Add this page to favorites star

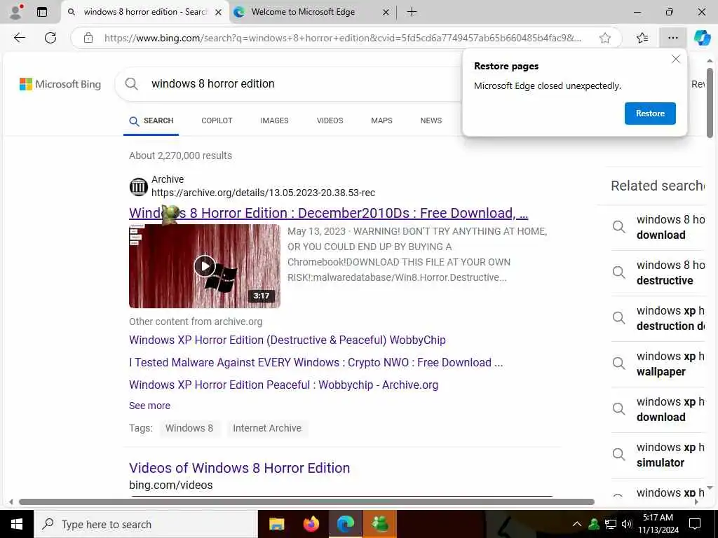[605, 38]
